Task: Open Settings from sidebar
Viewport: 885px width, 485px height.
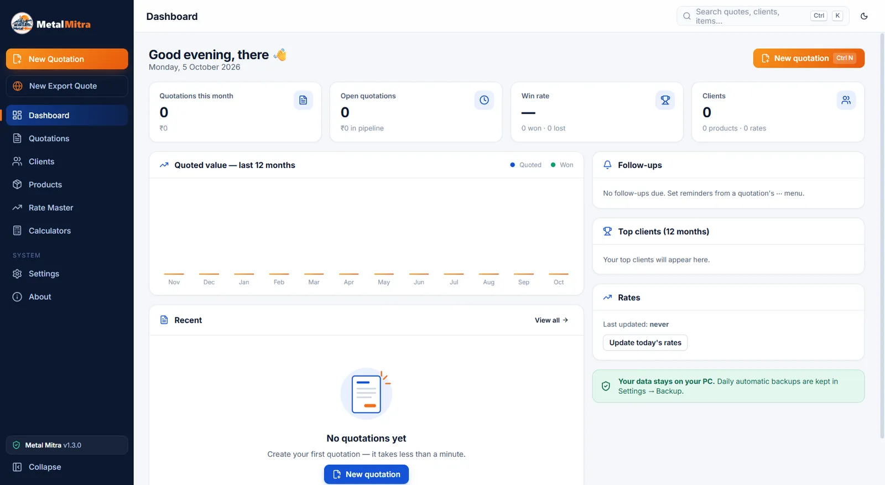Action: click(67, 274)
